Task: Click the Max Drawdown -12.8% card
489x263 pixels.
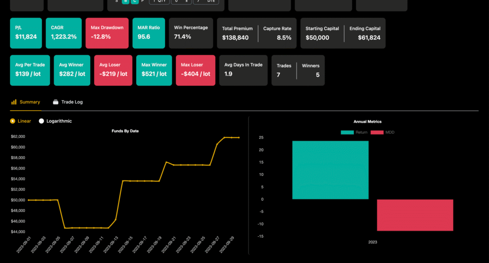Action: (107, 33)
